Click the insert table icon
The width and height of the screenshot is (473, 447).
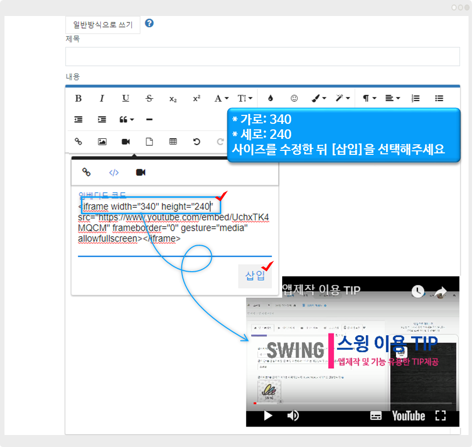tap(173, 141)
